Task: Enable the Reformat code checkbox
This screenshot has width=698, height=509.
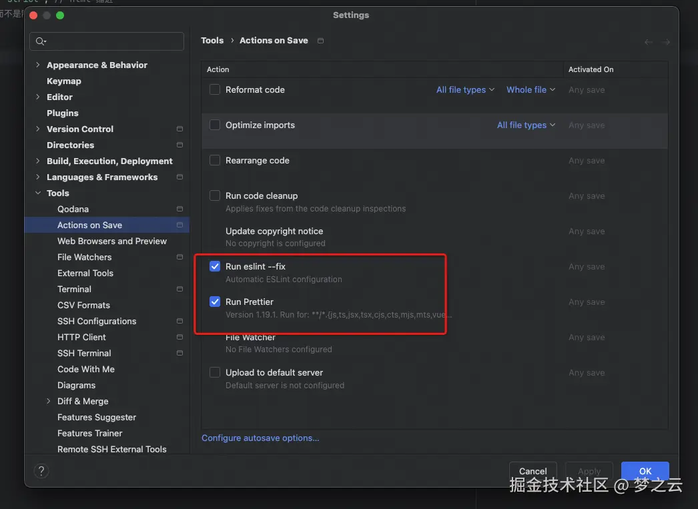Action: click(215, 89)
